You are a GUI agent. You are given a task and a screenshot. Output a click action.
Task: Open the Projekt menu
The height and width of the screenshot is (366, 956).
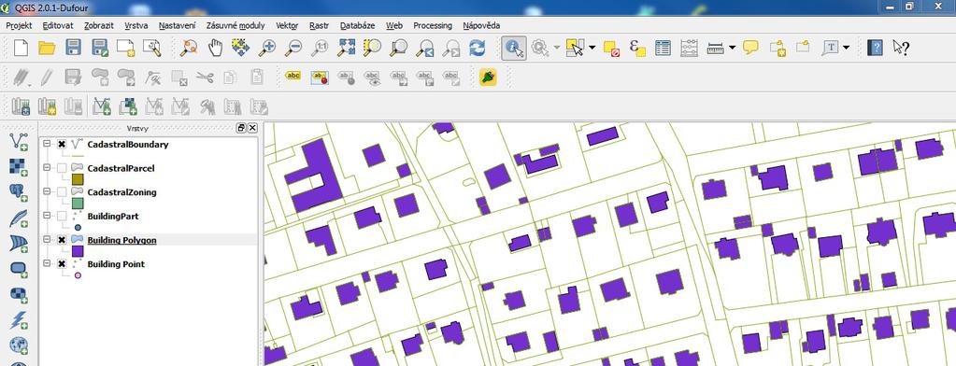(x=19, y=25)
